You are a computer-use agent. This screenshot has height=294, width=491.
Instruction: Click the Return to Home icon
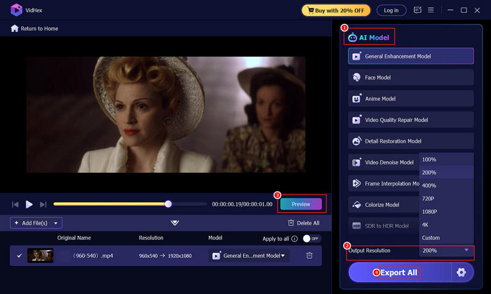coord(15,29)
